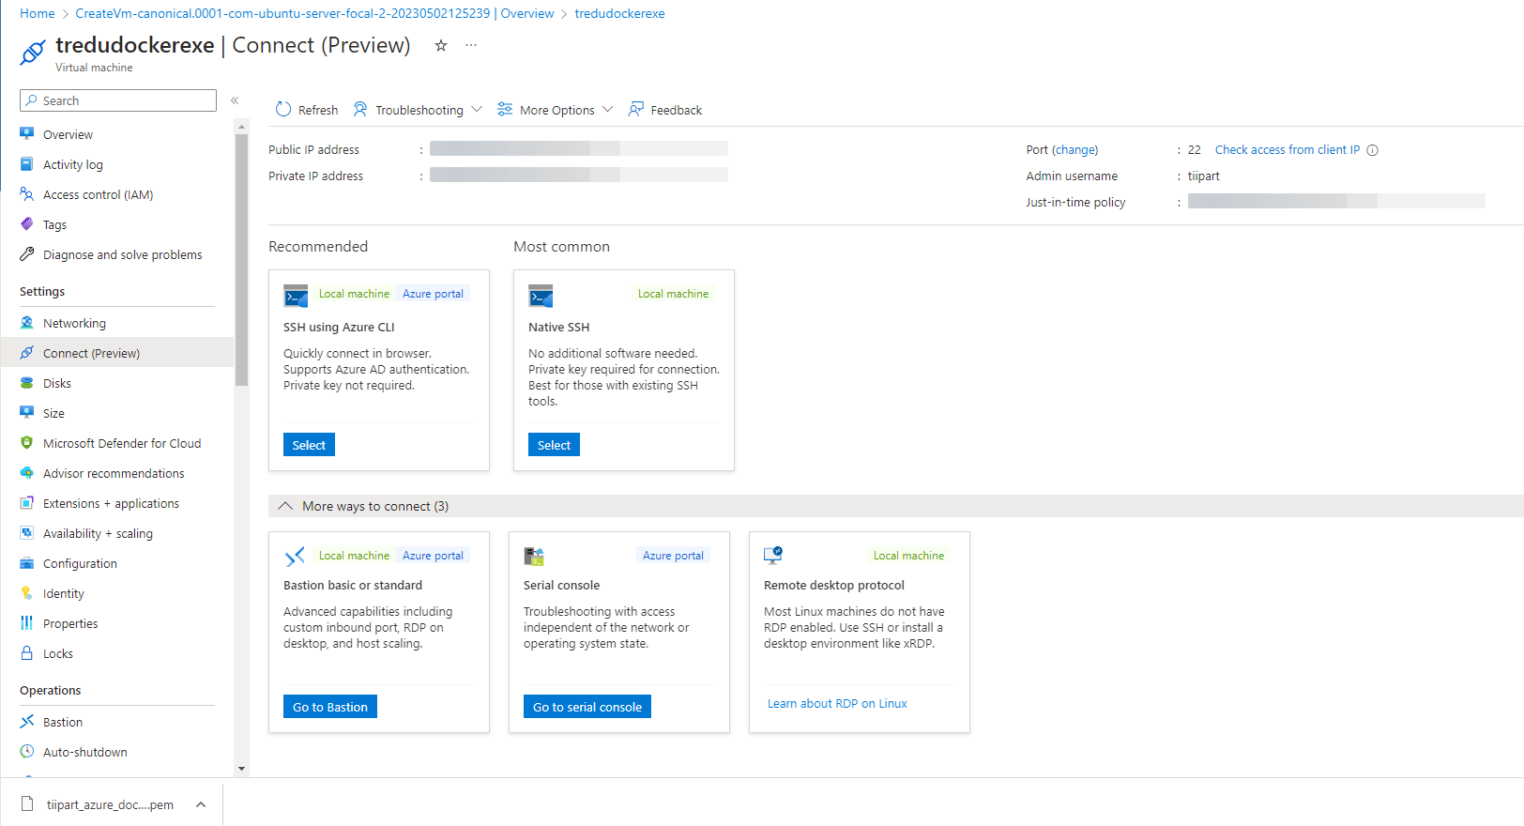The image size is (1524, 826).
Task: Click the Size icon in sidebar
Action: [27, 413]
